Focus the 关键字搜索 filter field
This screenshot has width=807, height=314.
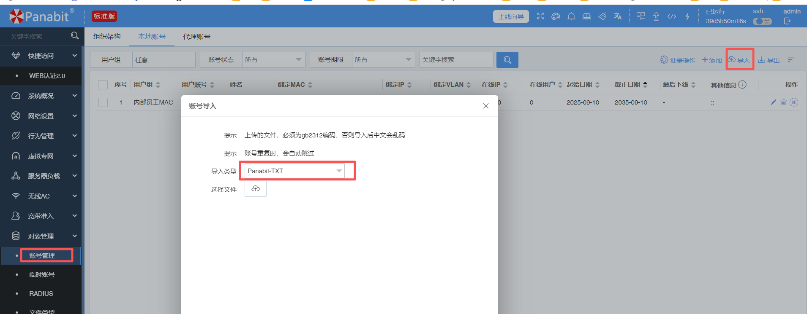456,60
